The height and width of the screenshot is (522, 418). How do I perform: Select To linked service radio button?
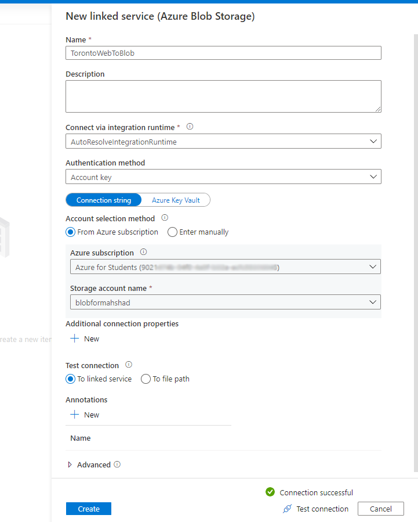(71, 379)
